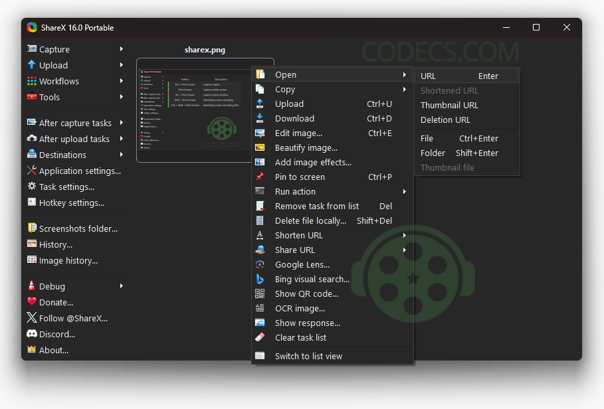Expand the Tools submenu arrow
Screen dimensions: 604x409
(x=122, y=96)
